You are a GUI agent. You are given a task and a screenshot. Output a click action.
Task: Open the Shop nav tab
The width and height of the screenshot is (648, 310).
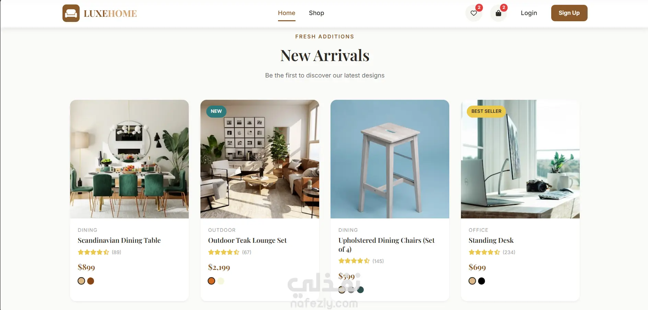[x=316, y=13]
